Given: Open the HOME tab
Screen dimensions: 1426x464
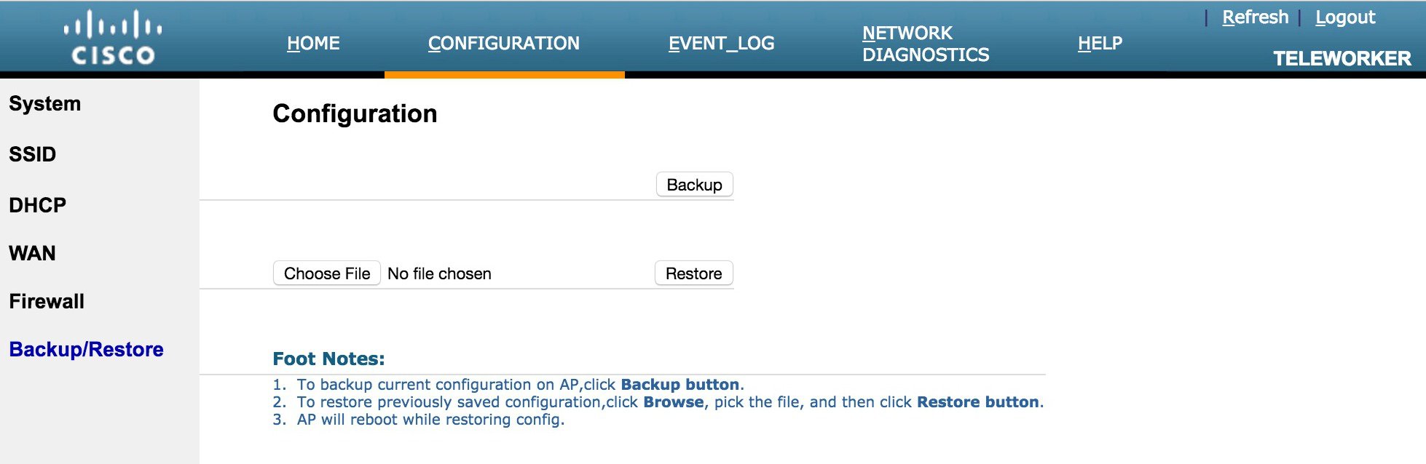Looking at the screenshot, I should click(313, 44).
